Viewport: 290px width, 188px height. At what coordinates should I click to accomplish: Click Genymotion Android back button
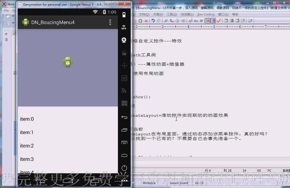coord(124,117)
